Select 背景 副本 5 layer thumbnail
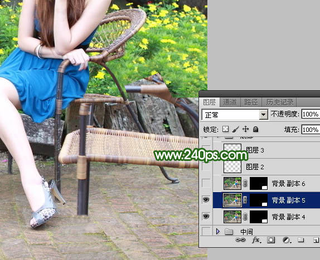Screen dimensions: 320x260 tap(232, 200)
